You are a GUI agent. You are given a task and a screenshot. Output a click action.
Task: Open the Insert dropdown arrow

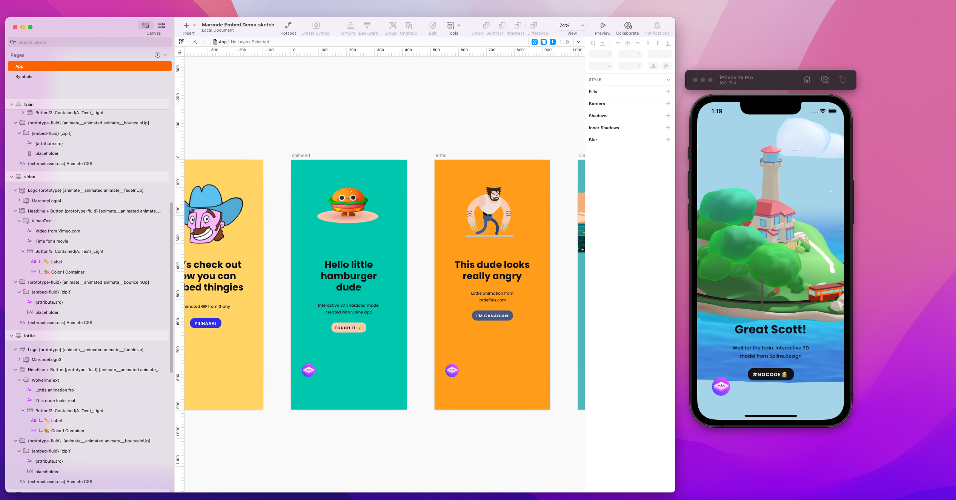[x=195, y=25]
